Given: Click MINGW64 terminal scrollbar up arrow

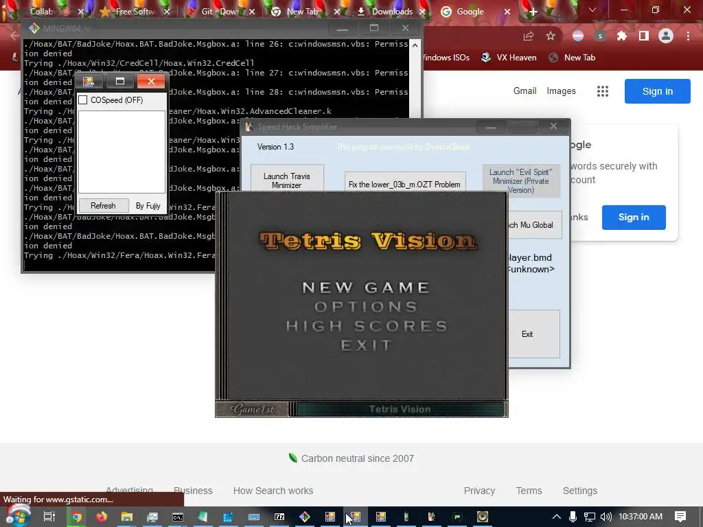Looking at the screenshot, I should pos(415,45).
